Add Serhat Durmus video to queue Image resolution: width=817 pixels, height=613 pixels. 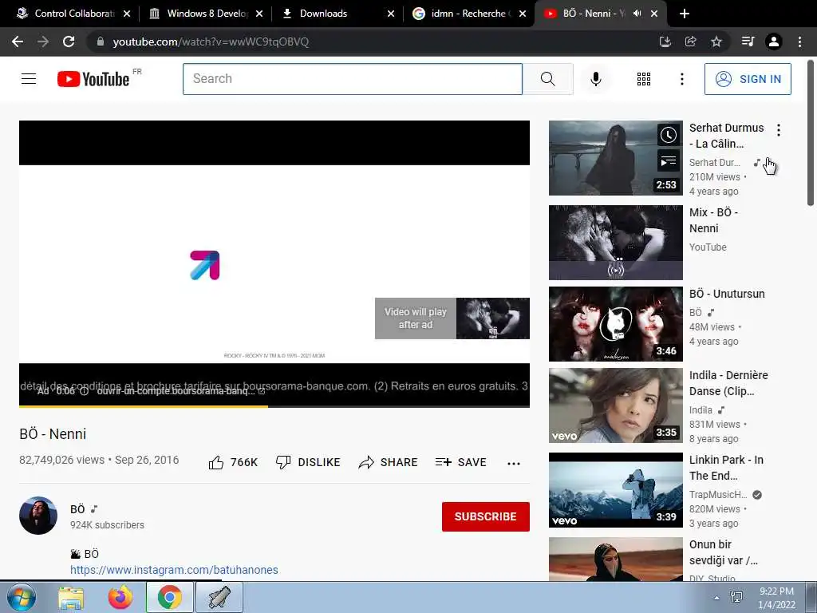coord(668,161)
